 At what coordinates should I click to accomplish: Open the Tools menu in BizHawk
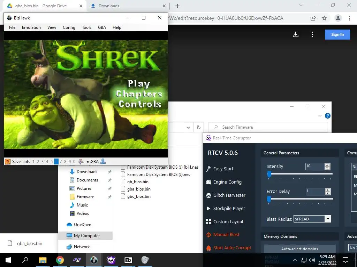tap(87, 27)
